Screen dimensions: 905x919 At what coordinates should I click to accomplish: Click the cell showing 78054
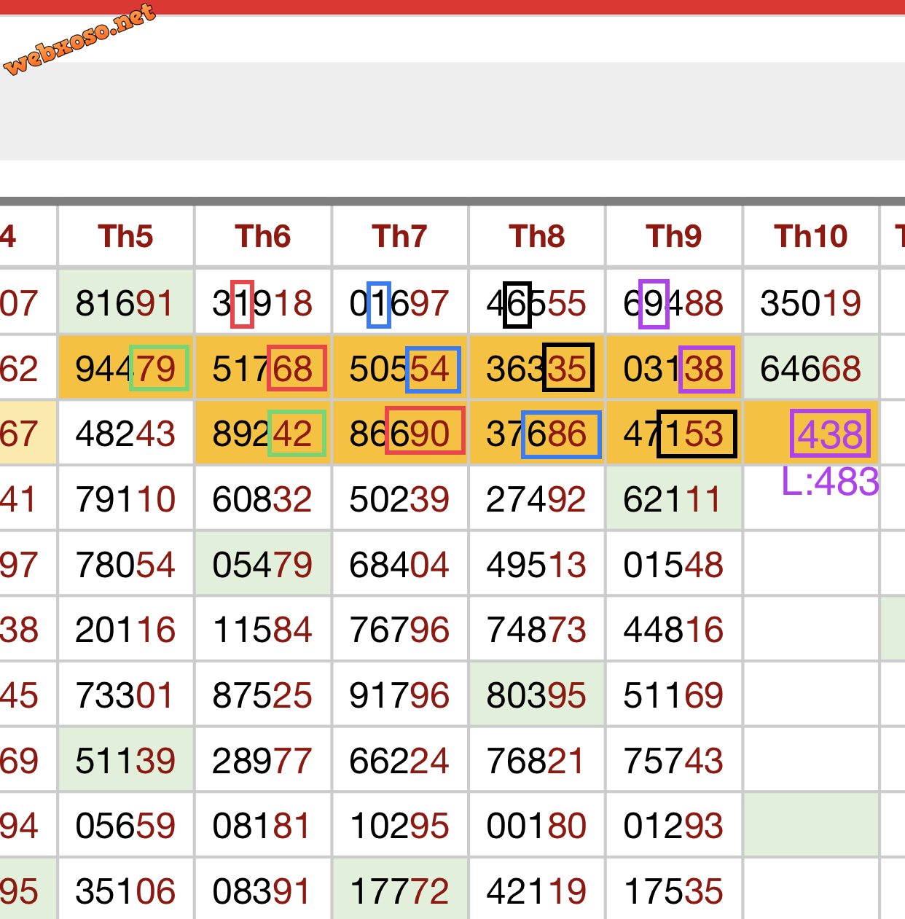(126, 564)
